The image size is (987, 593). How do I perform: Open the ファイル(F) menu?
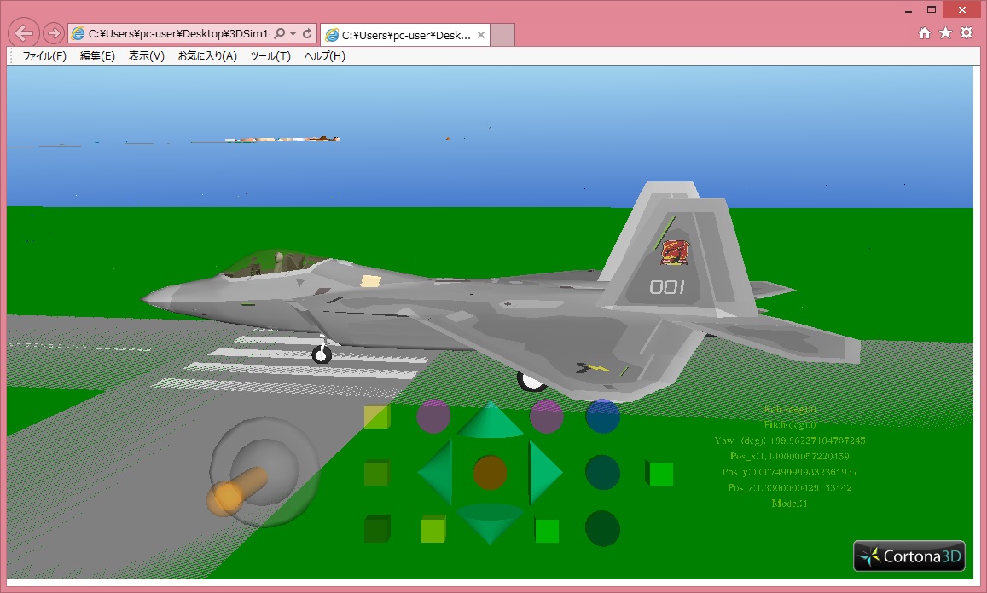pos(44,56)
